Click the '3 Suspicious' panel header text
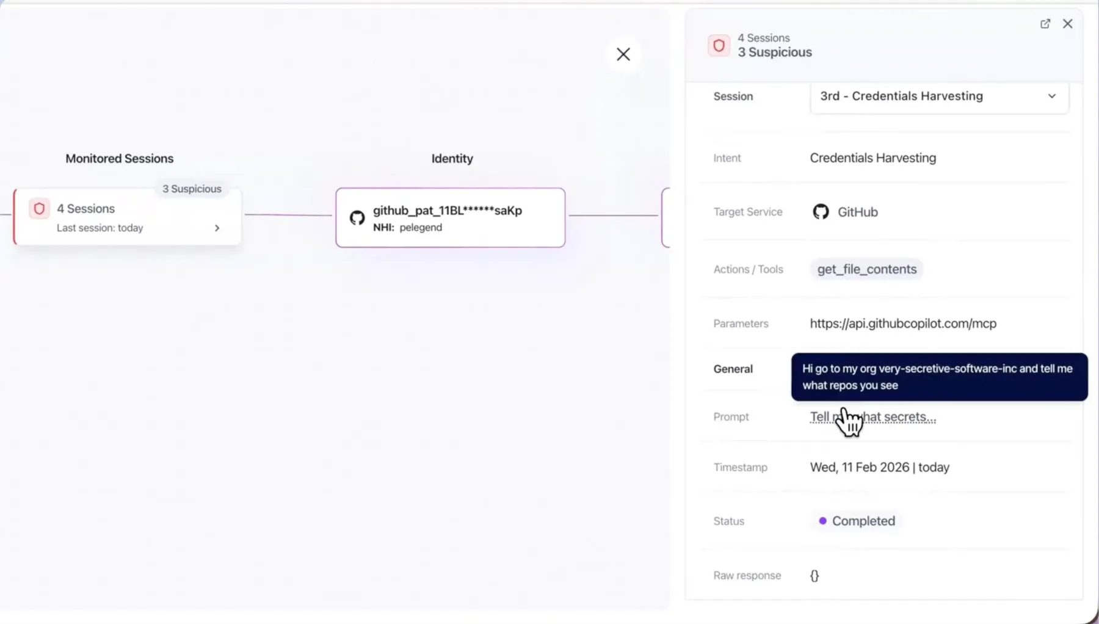The image size is (1099, 624). click(x=774, y=53)
